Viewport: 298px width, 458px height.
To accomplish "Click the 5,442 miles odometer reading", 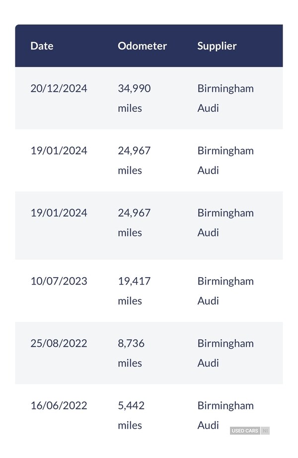I will coord(131,415).
